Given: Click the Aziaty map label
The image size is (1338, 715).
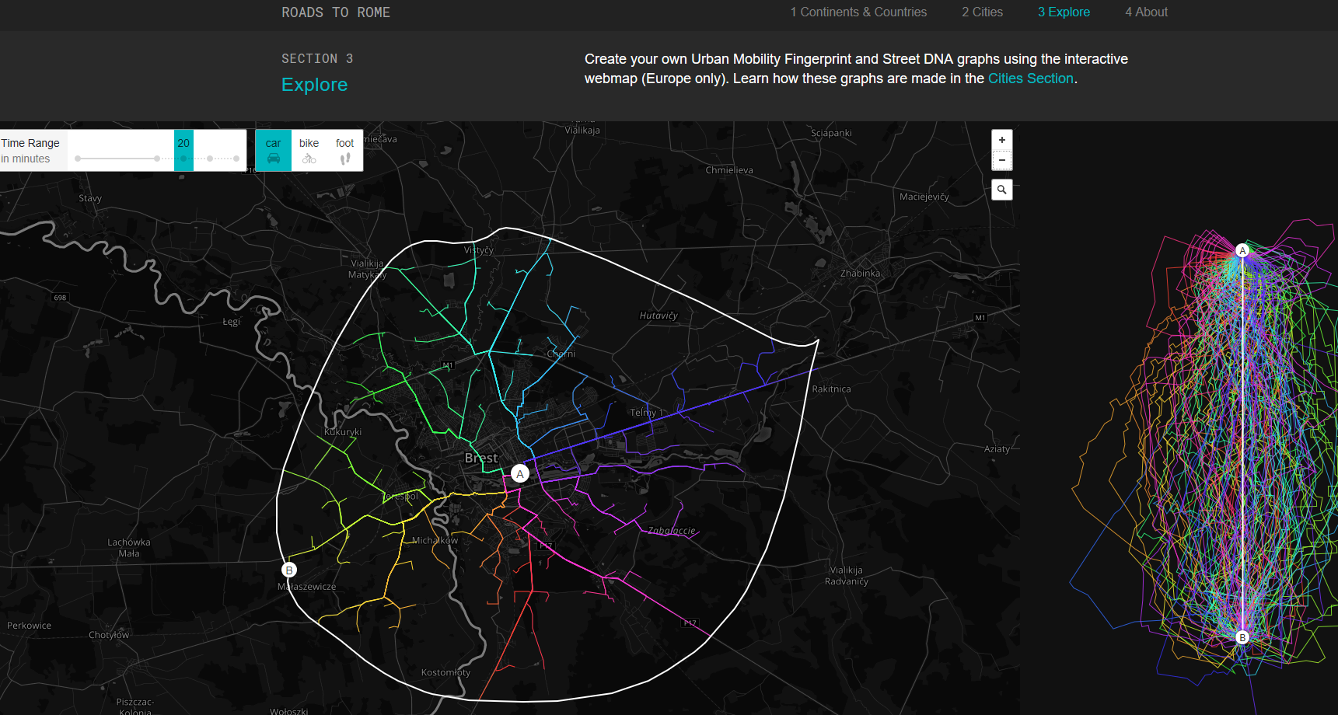Looking at the screenshot, I should click(x=997, y=449).
